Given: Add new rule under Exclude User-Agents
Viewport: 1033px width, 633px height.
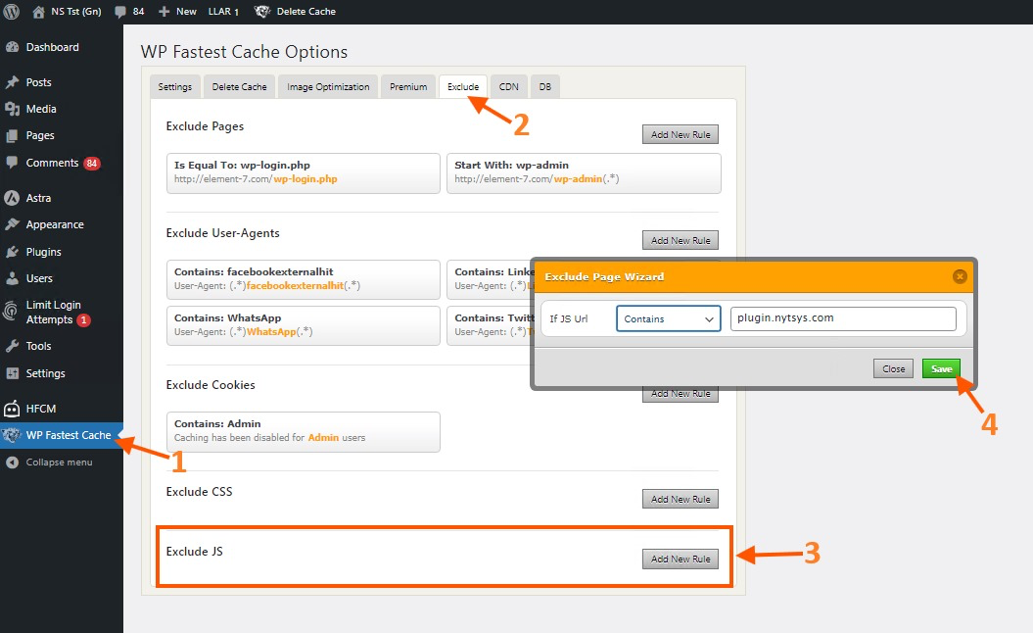Looking at the screenshot, I should coord(681,241).
